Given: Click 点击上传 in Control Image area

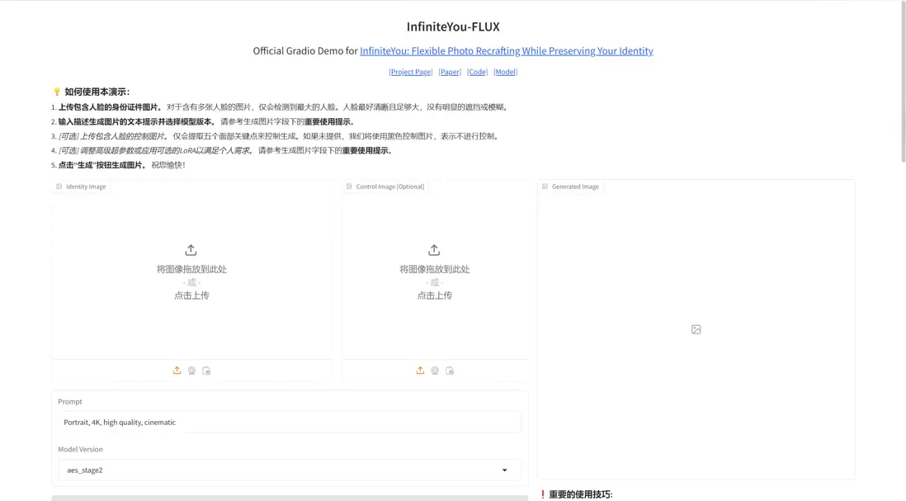Looking at the screenshot, I should pyautogui.click(x=435, y=295).
